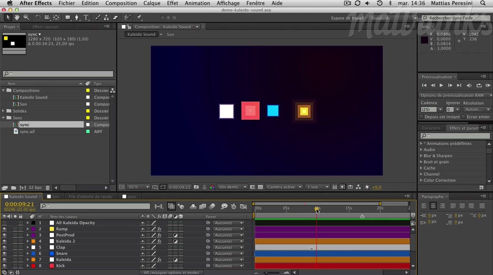This screenshot has width=493, height=275.
Task: Click the snapshot camera icon
Action: [196, 187]
